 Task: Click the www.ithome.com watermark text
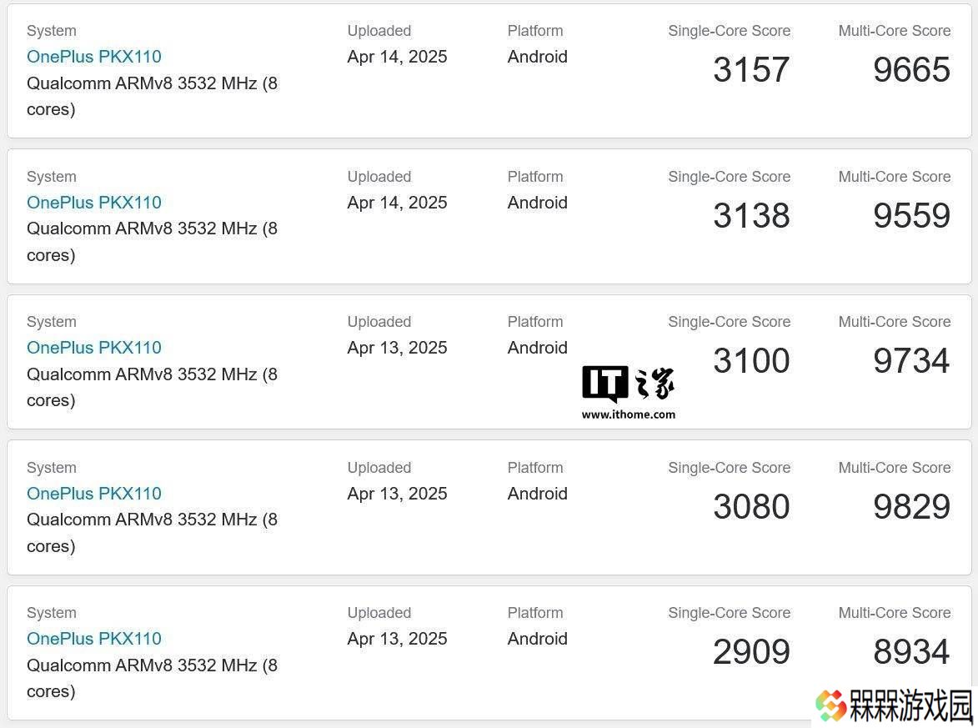click(x=628, y=414)
